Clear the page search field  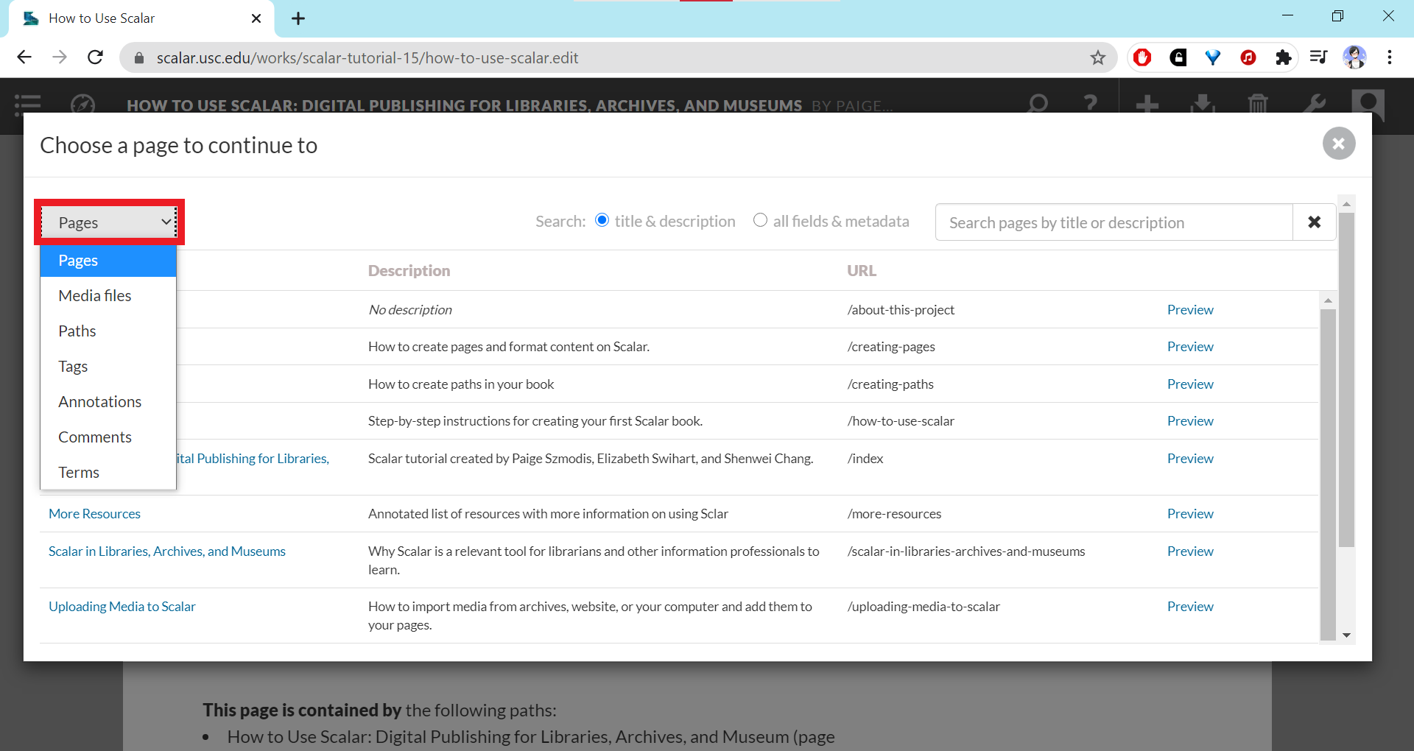coord(1314,222)
